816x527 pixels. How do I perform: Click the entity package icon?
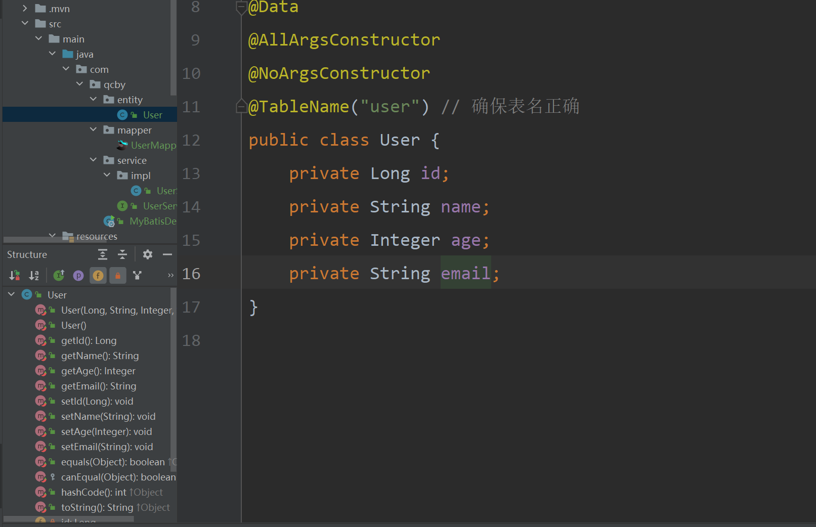(x=109, y=100)
